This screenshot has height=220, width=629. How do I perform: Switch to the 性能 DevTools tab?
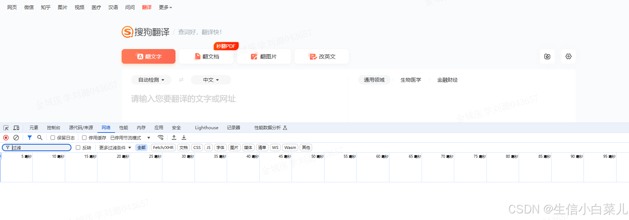coord(123,128)
